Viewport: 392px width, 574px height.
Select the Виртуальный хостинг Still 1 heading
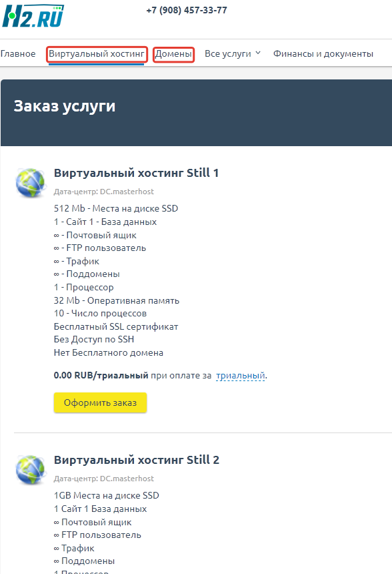point(136,173)
